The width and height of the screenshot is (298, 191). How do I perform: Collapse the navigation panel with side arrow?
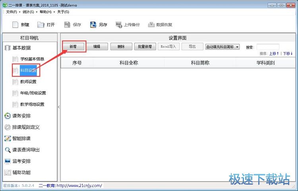(x=59, y=107)
